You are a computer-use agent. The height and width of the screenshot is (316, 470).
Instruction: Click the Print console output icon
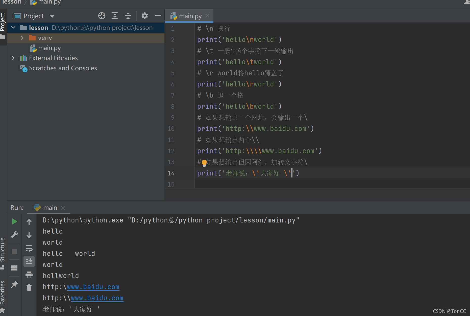point(29,275)
